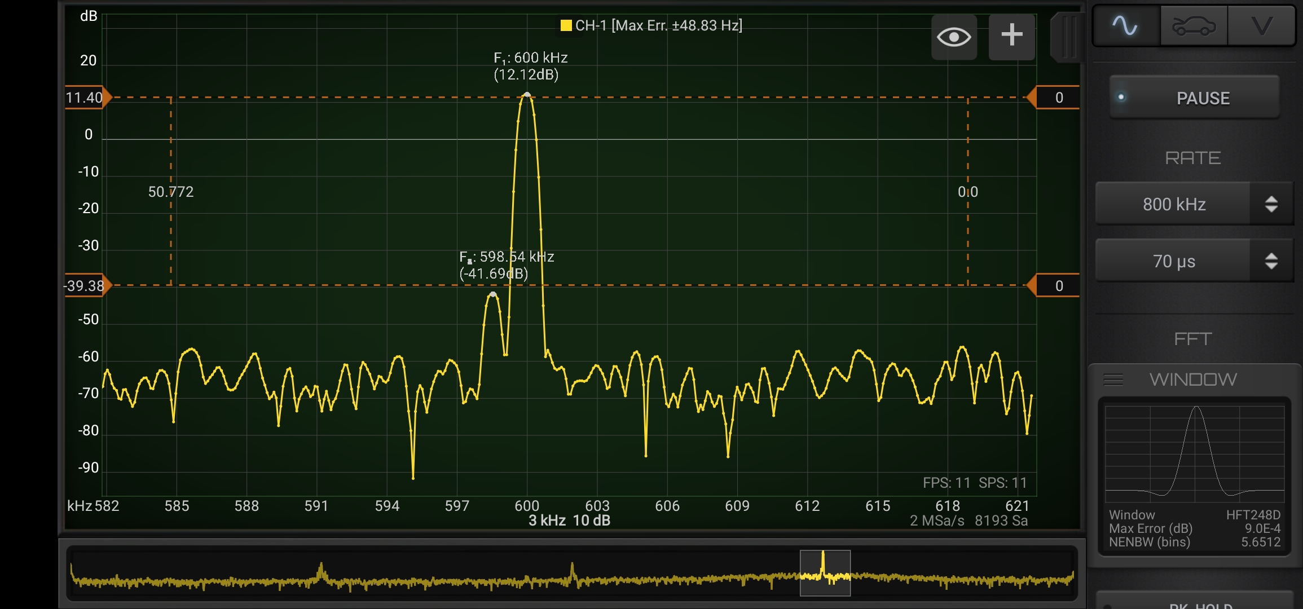The height and width of the screenshot is (609, 1303).
Task: Adjust the 800 kHz stepper arrows
Action: point(1271,204)
